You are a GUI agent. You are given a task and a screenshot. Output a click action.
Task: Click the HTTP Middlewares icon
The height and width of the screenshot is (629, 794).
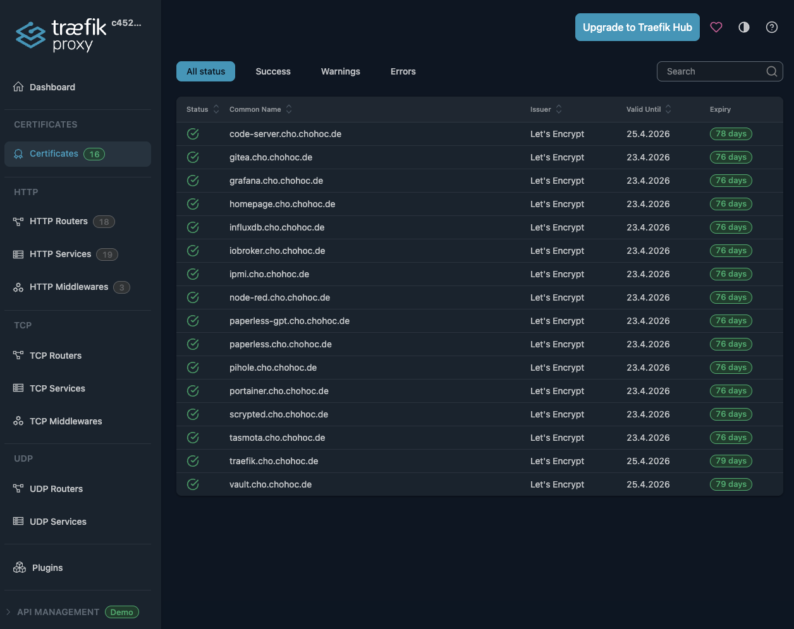(x=18, y=287)
